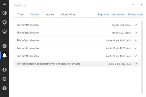Switch to the Critiche tab
Screen dimensions: 146x97
[x=35, y=15]
